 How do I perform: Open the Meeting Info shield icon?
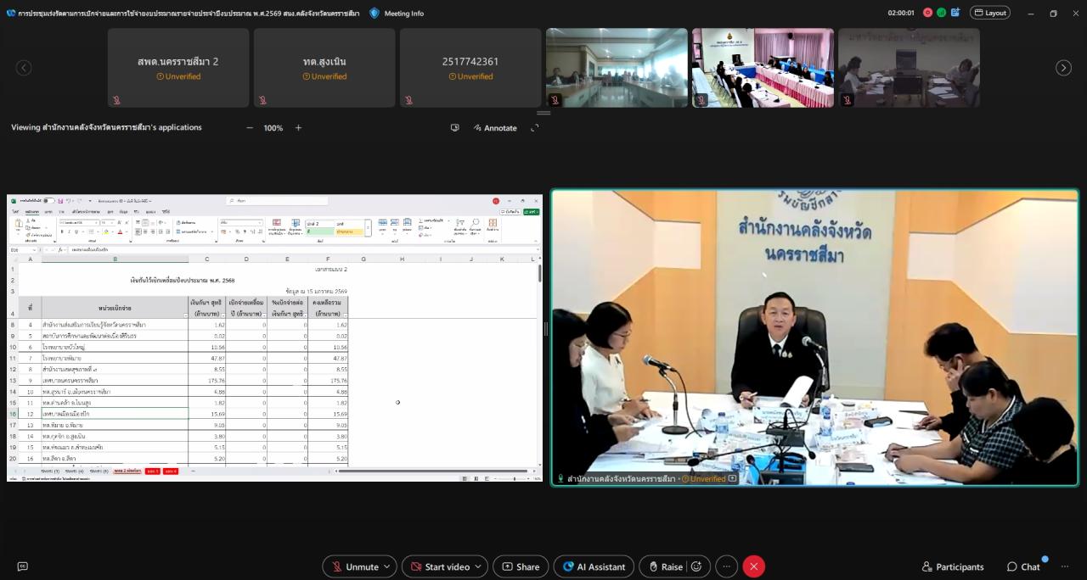[375, 13]
